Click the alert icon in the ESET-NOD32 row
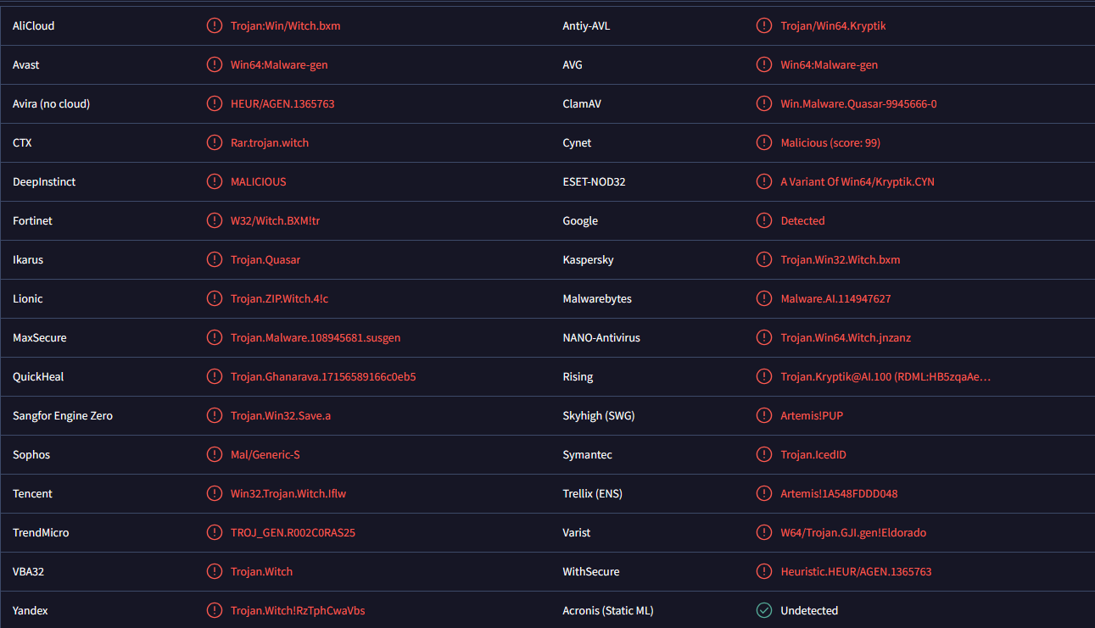Image resolution: width=1095 pixels, height=628 pixels. click(x=764, y=181)
